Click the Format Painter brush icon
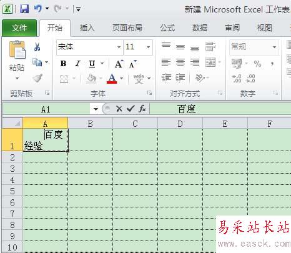Viewport: 291px width, 253px height. [x=37, y=79]
